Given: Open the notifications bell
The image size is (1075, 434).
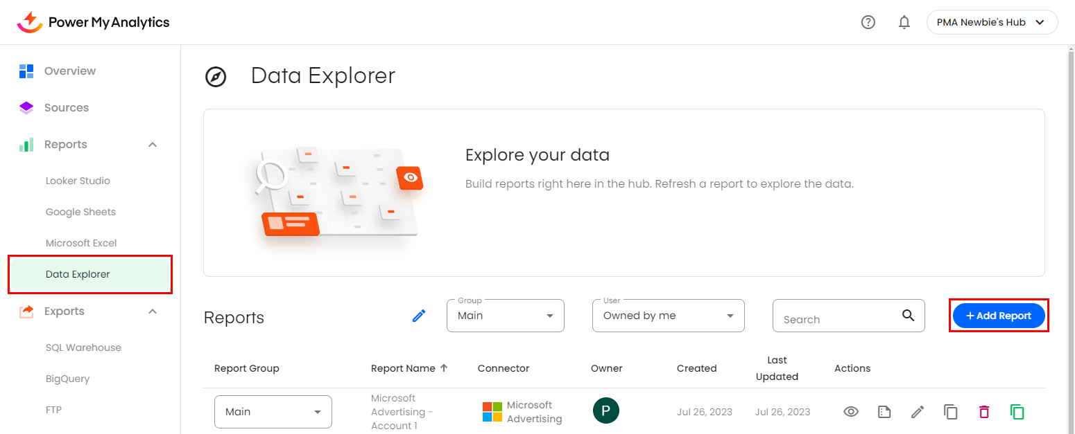Looking at the screenshot, I should pyautogui.click(x=904, y=22).
